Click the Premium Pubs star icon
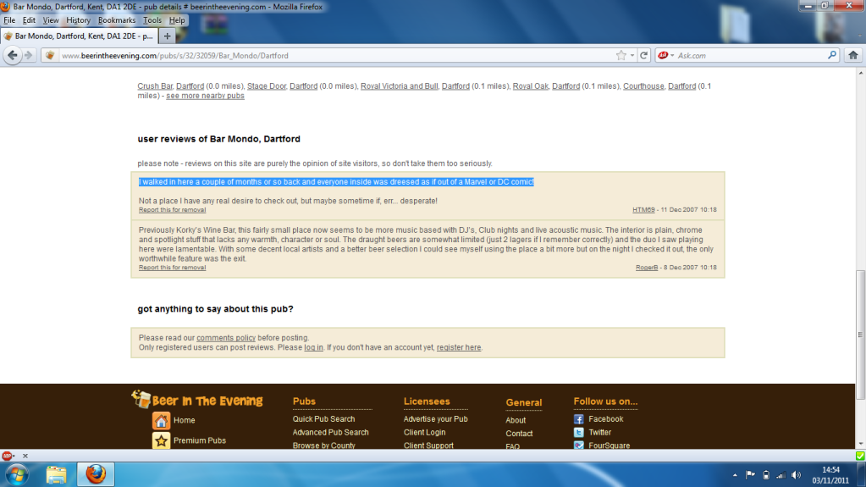Image resolution: width=866 pixels, height=487 pixels. pos(161,440)
